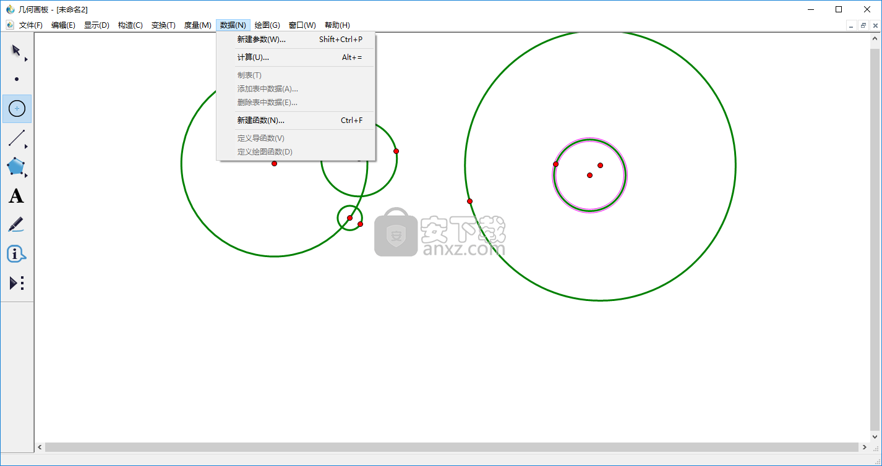Select the Straightedge line tool
Image resolution: width=882 pixels, height=466 pixels.
pos(17,138)
